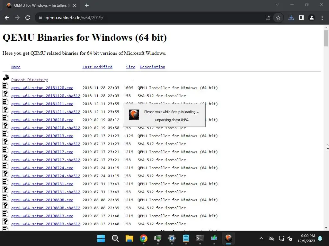329x246 pixels.
Task: Open qemu-w64-setup-20190717.sha512 link
Action: click(x=46, y=160)
